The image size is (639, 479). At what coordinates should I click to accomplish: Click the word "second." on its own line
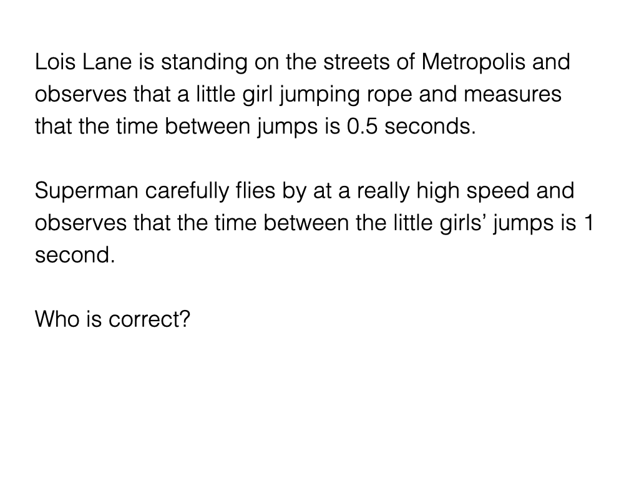[x=75, y=255]
